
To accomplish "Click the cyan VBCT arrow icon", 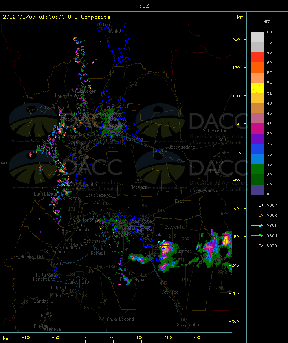I will coord(257,225).
